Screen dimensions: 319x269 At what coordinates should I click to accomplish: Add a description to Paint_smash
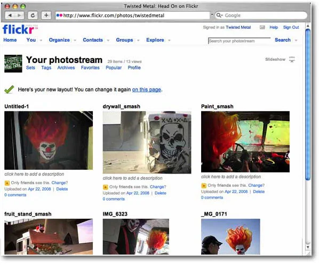(231, 177)
